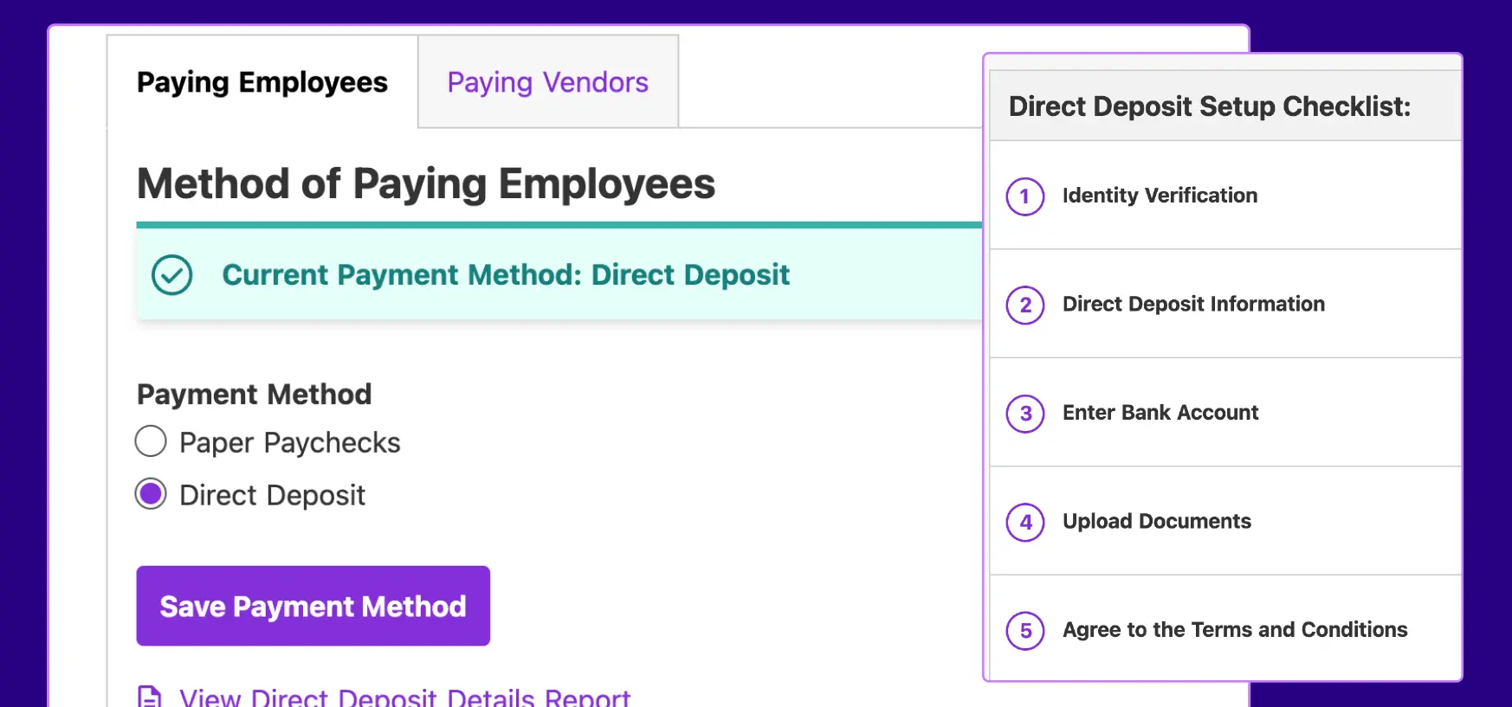Click the Current Payment Method banner text
This screenshot has height=707, width=1512.
click(506, 274)
